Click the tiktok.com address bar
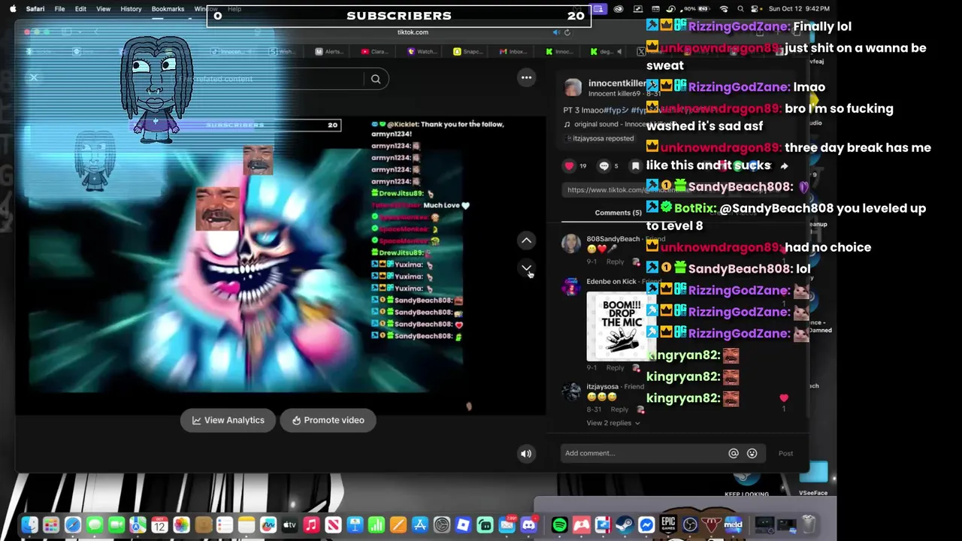Screen dimensions: 962x541 [x=413, y=32]
